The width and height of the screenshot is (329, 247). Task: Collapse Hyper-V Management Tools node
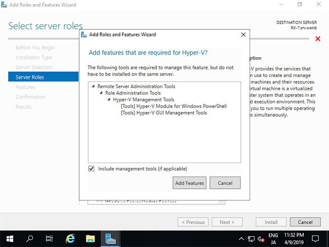[109, 100]
